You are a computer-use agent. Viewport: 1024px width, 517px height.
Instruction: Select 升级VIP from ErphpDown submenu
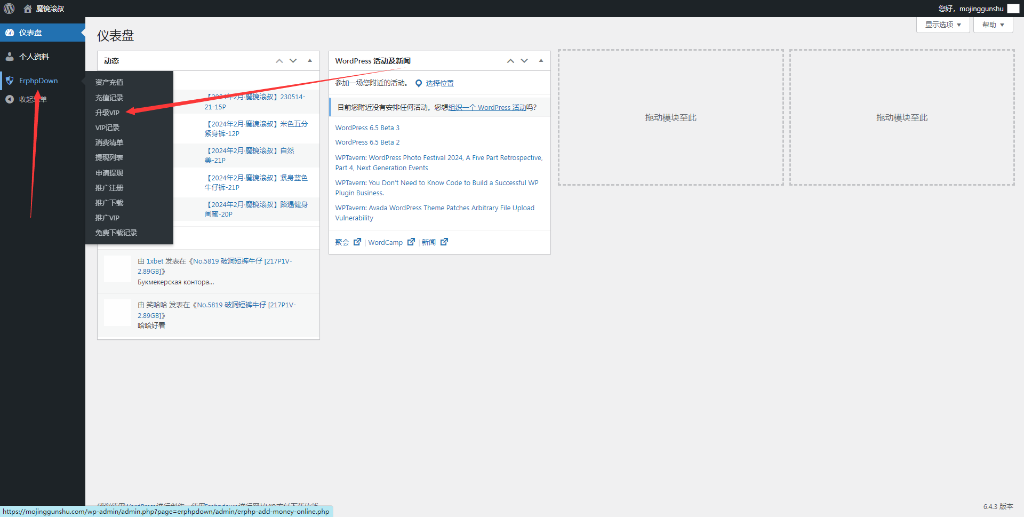(107, 113)
